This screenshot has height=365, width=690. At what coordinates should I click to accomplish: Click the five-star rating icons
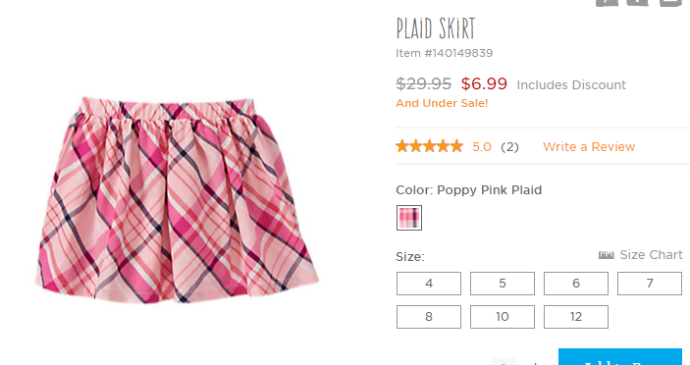[x=430, y=146]
